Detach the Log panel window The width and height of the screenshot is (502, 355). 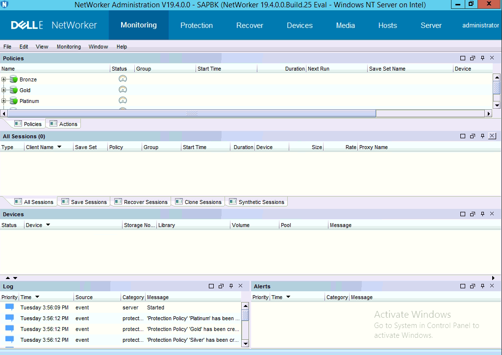point(221,286)
